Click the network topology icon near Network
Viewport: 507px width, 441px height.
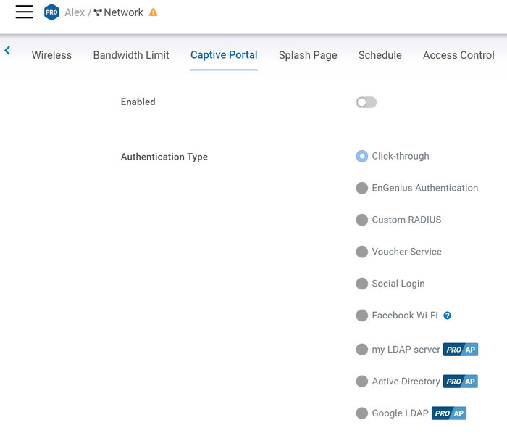[98, 13]
